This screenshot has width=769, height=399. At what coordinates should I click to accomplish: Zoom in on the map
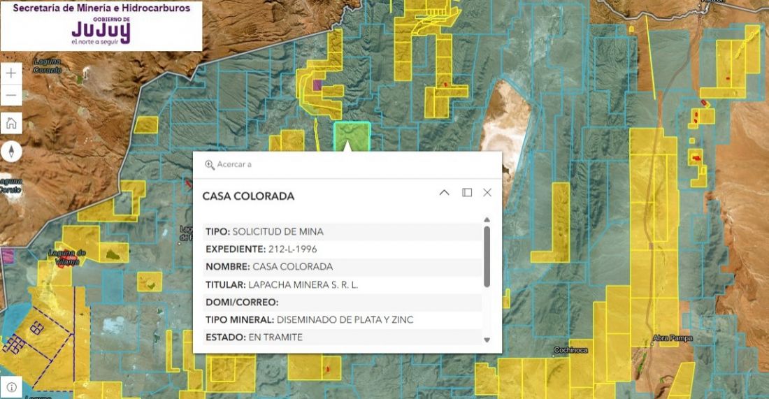pyautogui.click(x=11, y=73)
